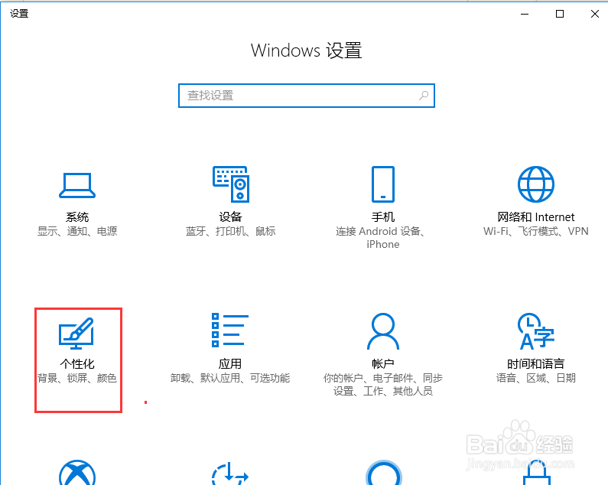Viewport: 608px width, 485px height.
Task: Click the 手机 title text
Action: pyautogui.click(x=383, y=217)
